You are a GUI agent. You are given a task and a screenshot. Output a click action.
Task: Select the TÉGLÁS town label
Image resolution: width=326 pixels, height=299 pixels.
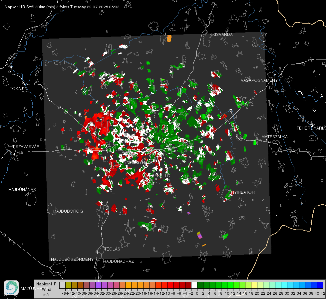click(112, 249)
